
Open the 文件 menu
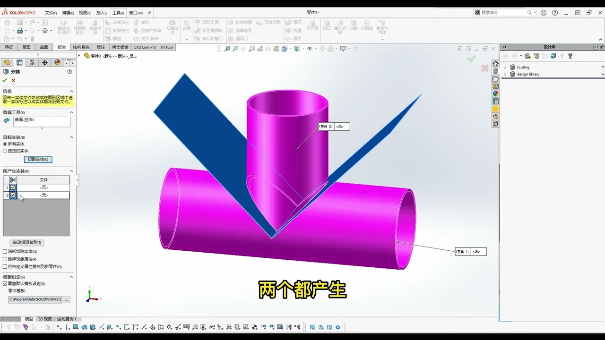click(x=51, y=13)
